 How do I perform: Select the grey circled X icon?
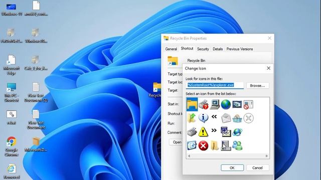248,118
